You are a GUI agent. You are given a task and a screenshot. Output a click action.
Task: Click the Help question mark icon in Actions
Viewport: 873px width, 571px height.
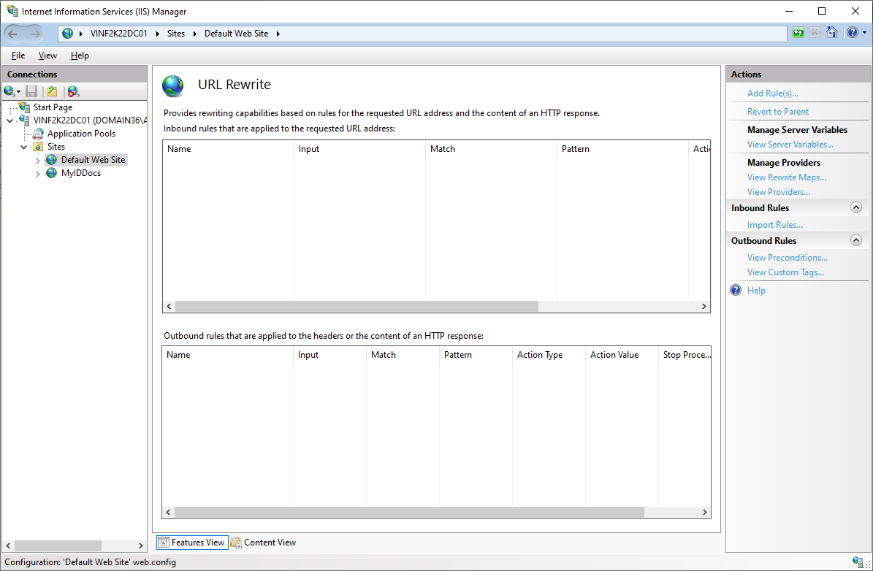point(736,290)
